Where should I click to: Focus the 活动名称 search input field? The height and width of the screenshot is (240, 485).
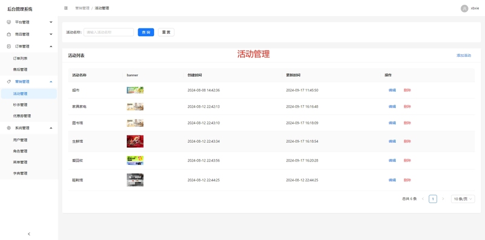click(x=109, y=32)
